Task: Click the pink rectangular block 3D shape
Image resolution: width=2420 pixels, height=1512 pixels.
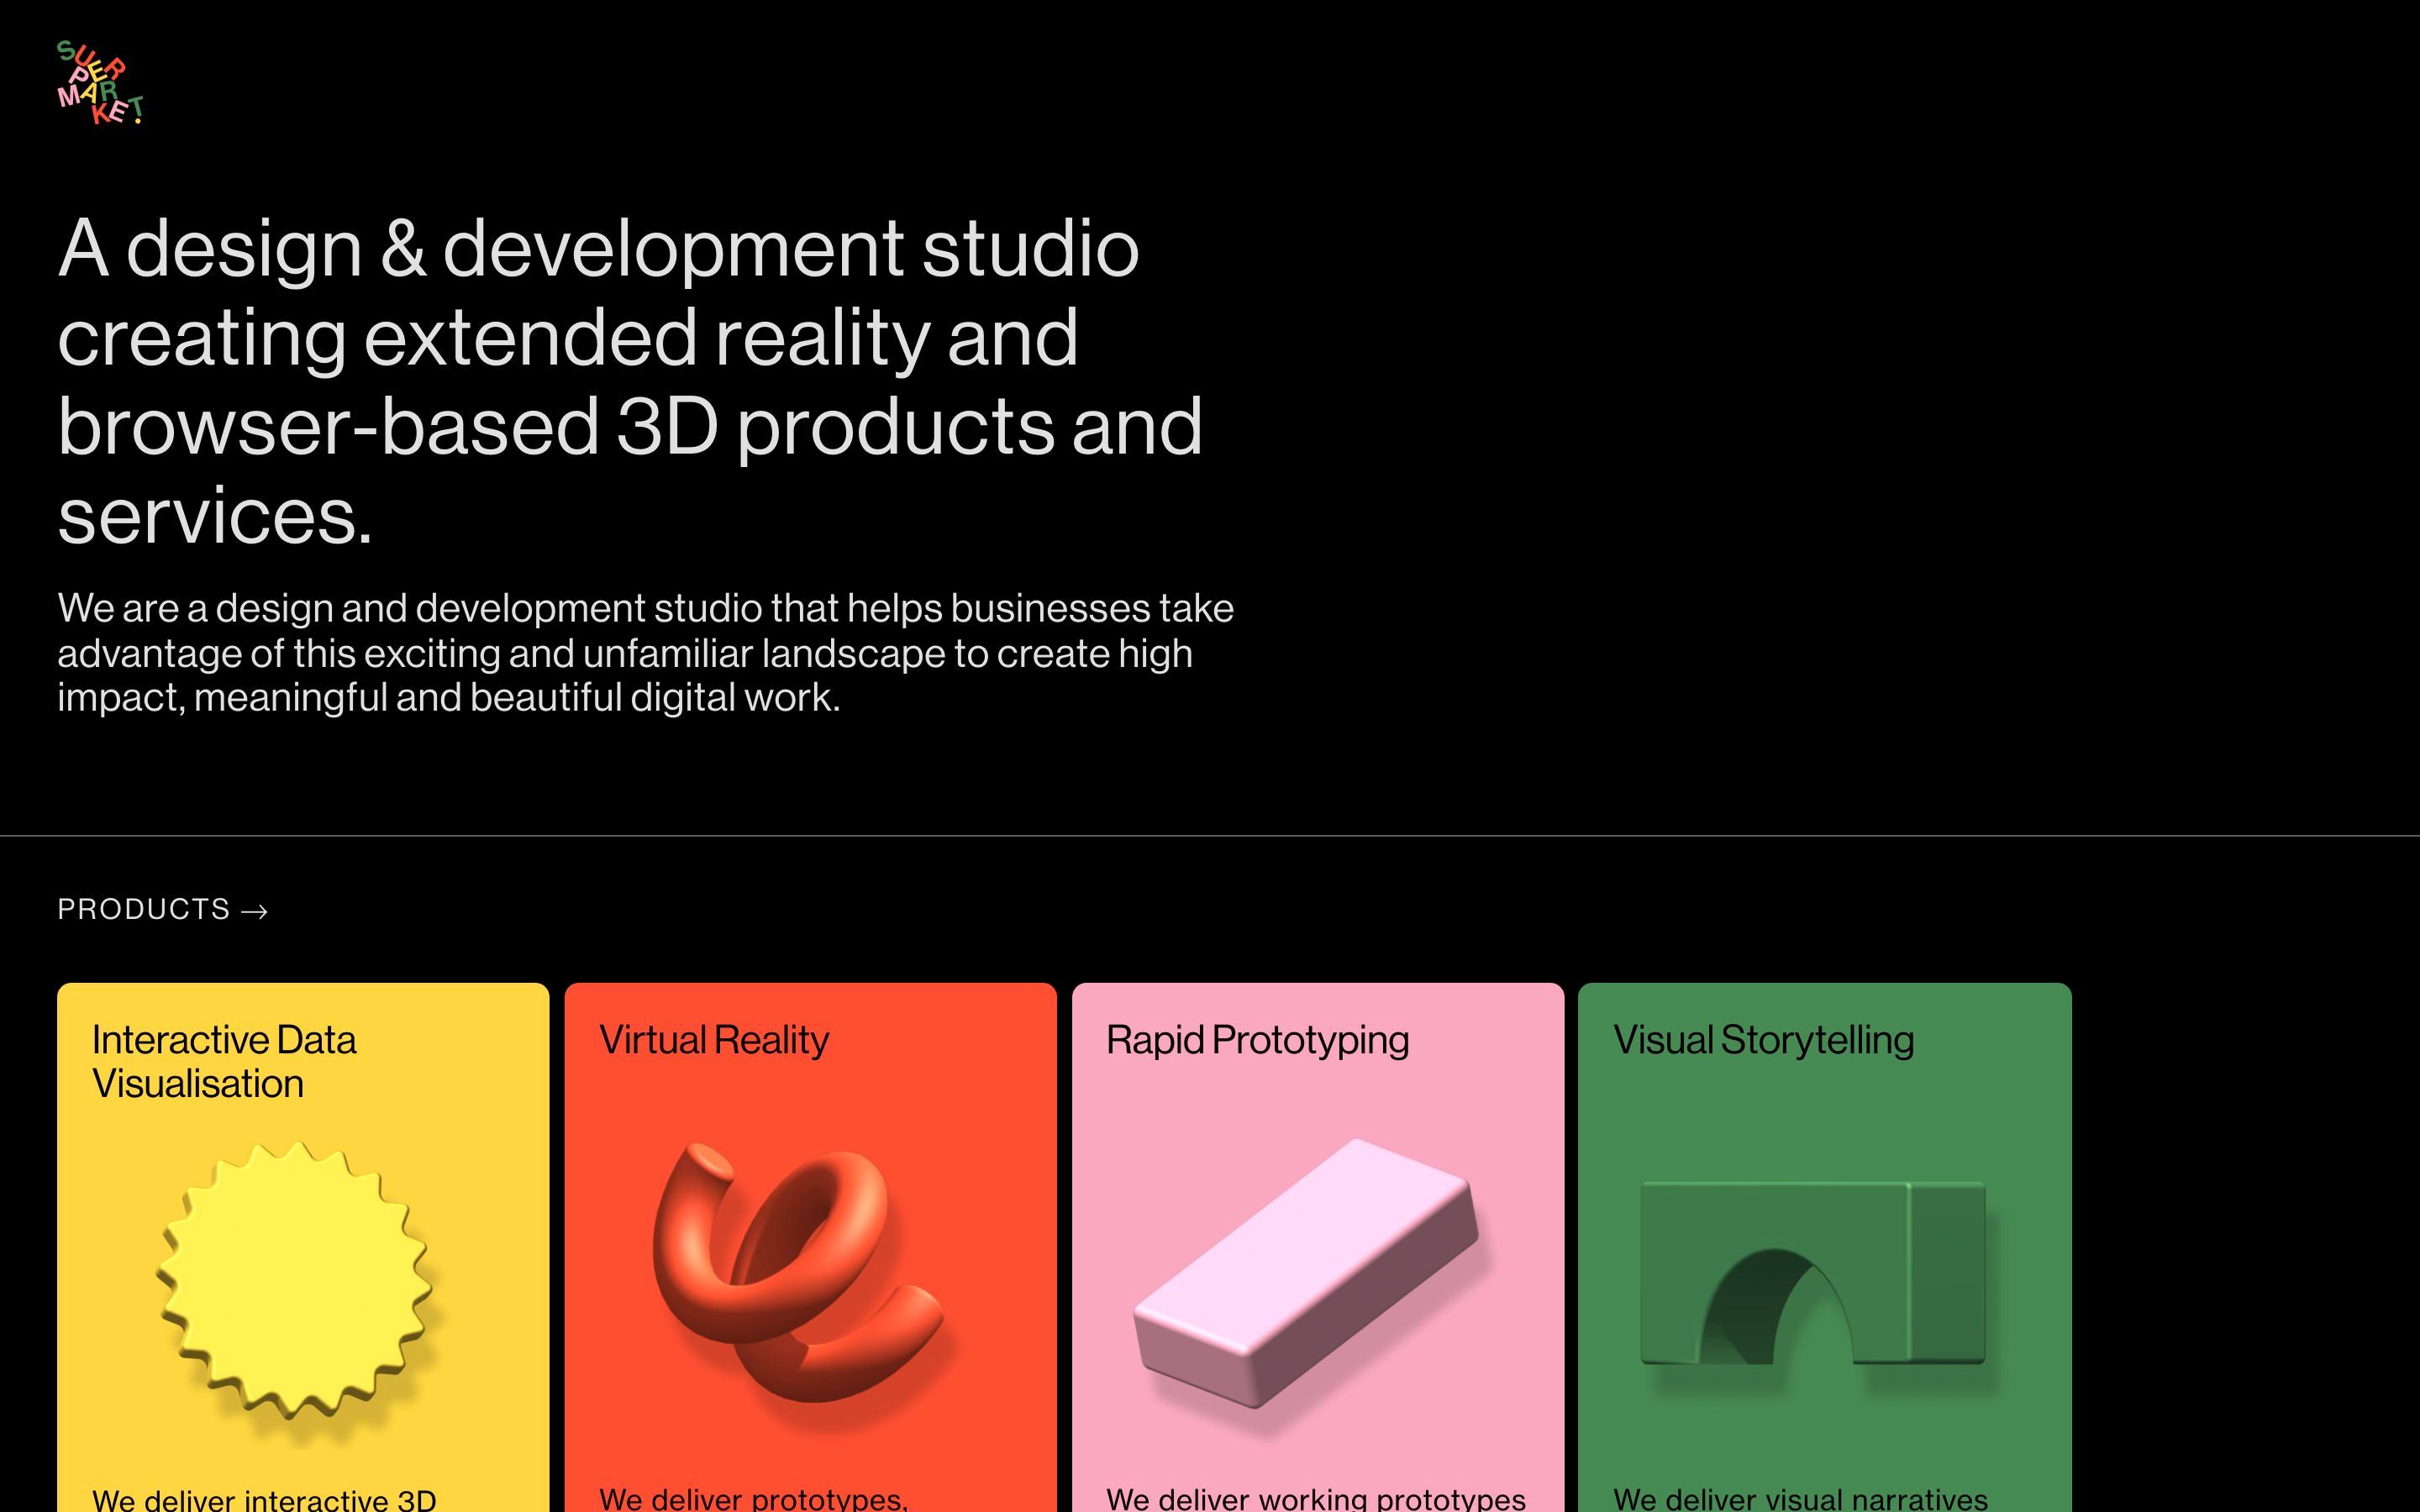Action: pos(1306,1273)
